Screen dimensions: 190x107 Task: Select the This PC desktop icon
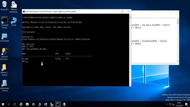pos(14,21)
